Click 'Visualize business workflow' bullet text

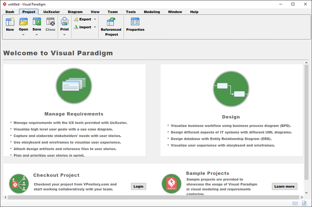pyautogui.click(x=231, y=126)
